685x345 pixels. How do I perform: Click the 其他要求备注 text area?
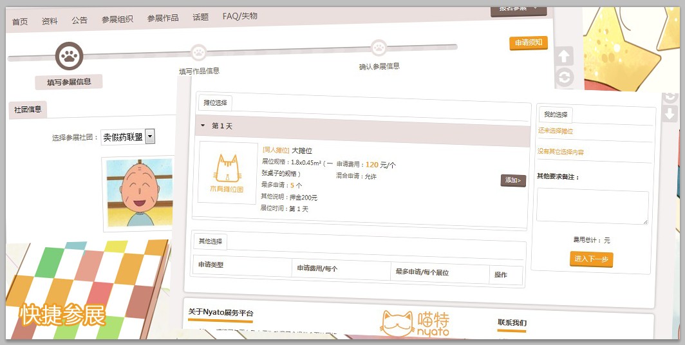(592, 207)
